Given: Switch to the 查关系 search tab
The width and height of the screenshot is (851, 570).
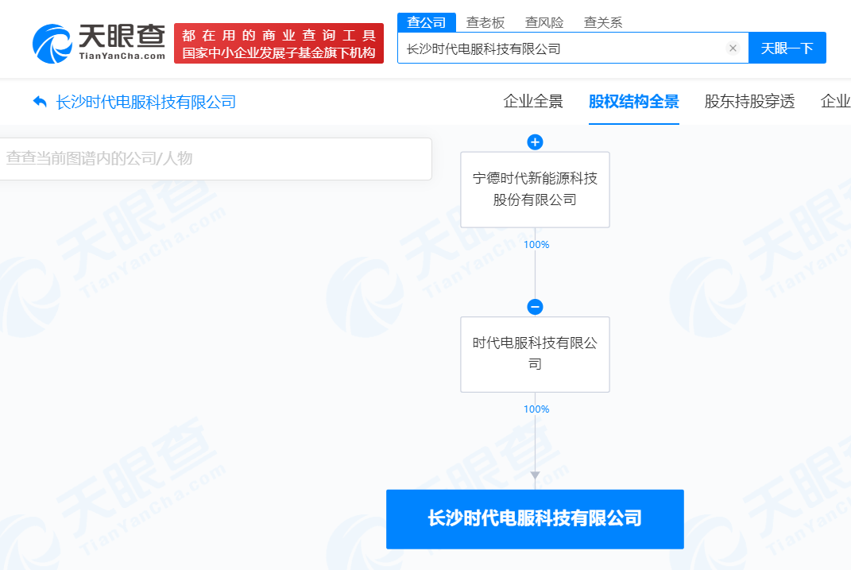Looking at the screenshot, I should point(603,22).
